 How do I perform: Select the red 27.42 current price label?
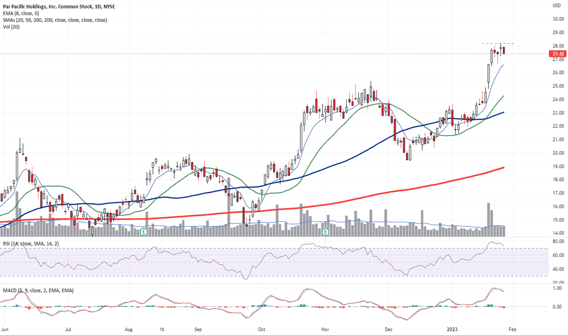click(558, 54)
